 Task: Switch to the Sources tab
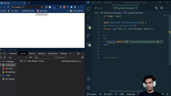[x=32, y=53]
